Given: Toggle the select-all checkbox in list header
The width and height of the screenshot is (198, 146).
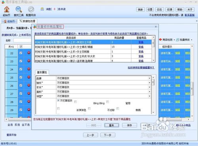Looking at the screenshot, I should tap(21, 47).
